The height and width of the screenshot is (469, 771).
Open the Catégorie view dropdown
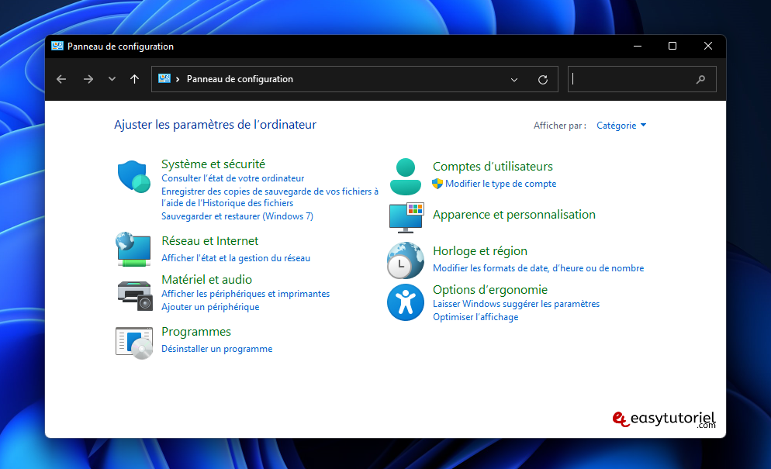pyautogui.click(x=621, y=126)
